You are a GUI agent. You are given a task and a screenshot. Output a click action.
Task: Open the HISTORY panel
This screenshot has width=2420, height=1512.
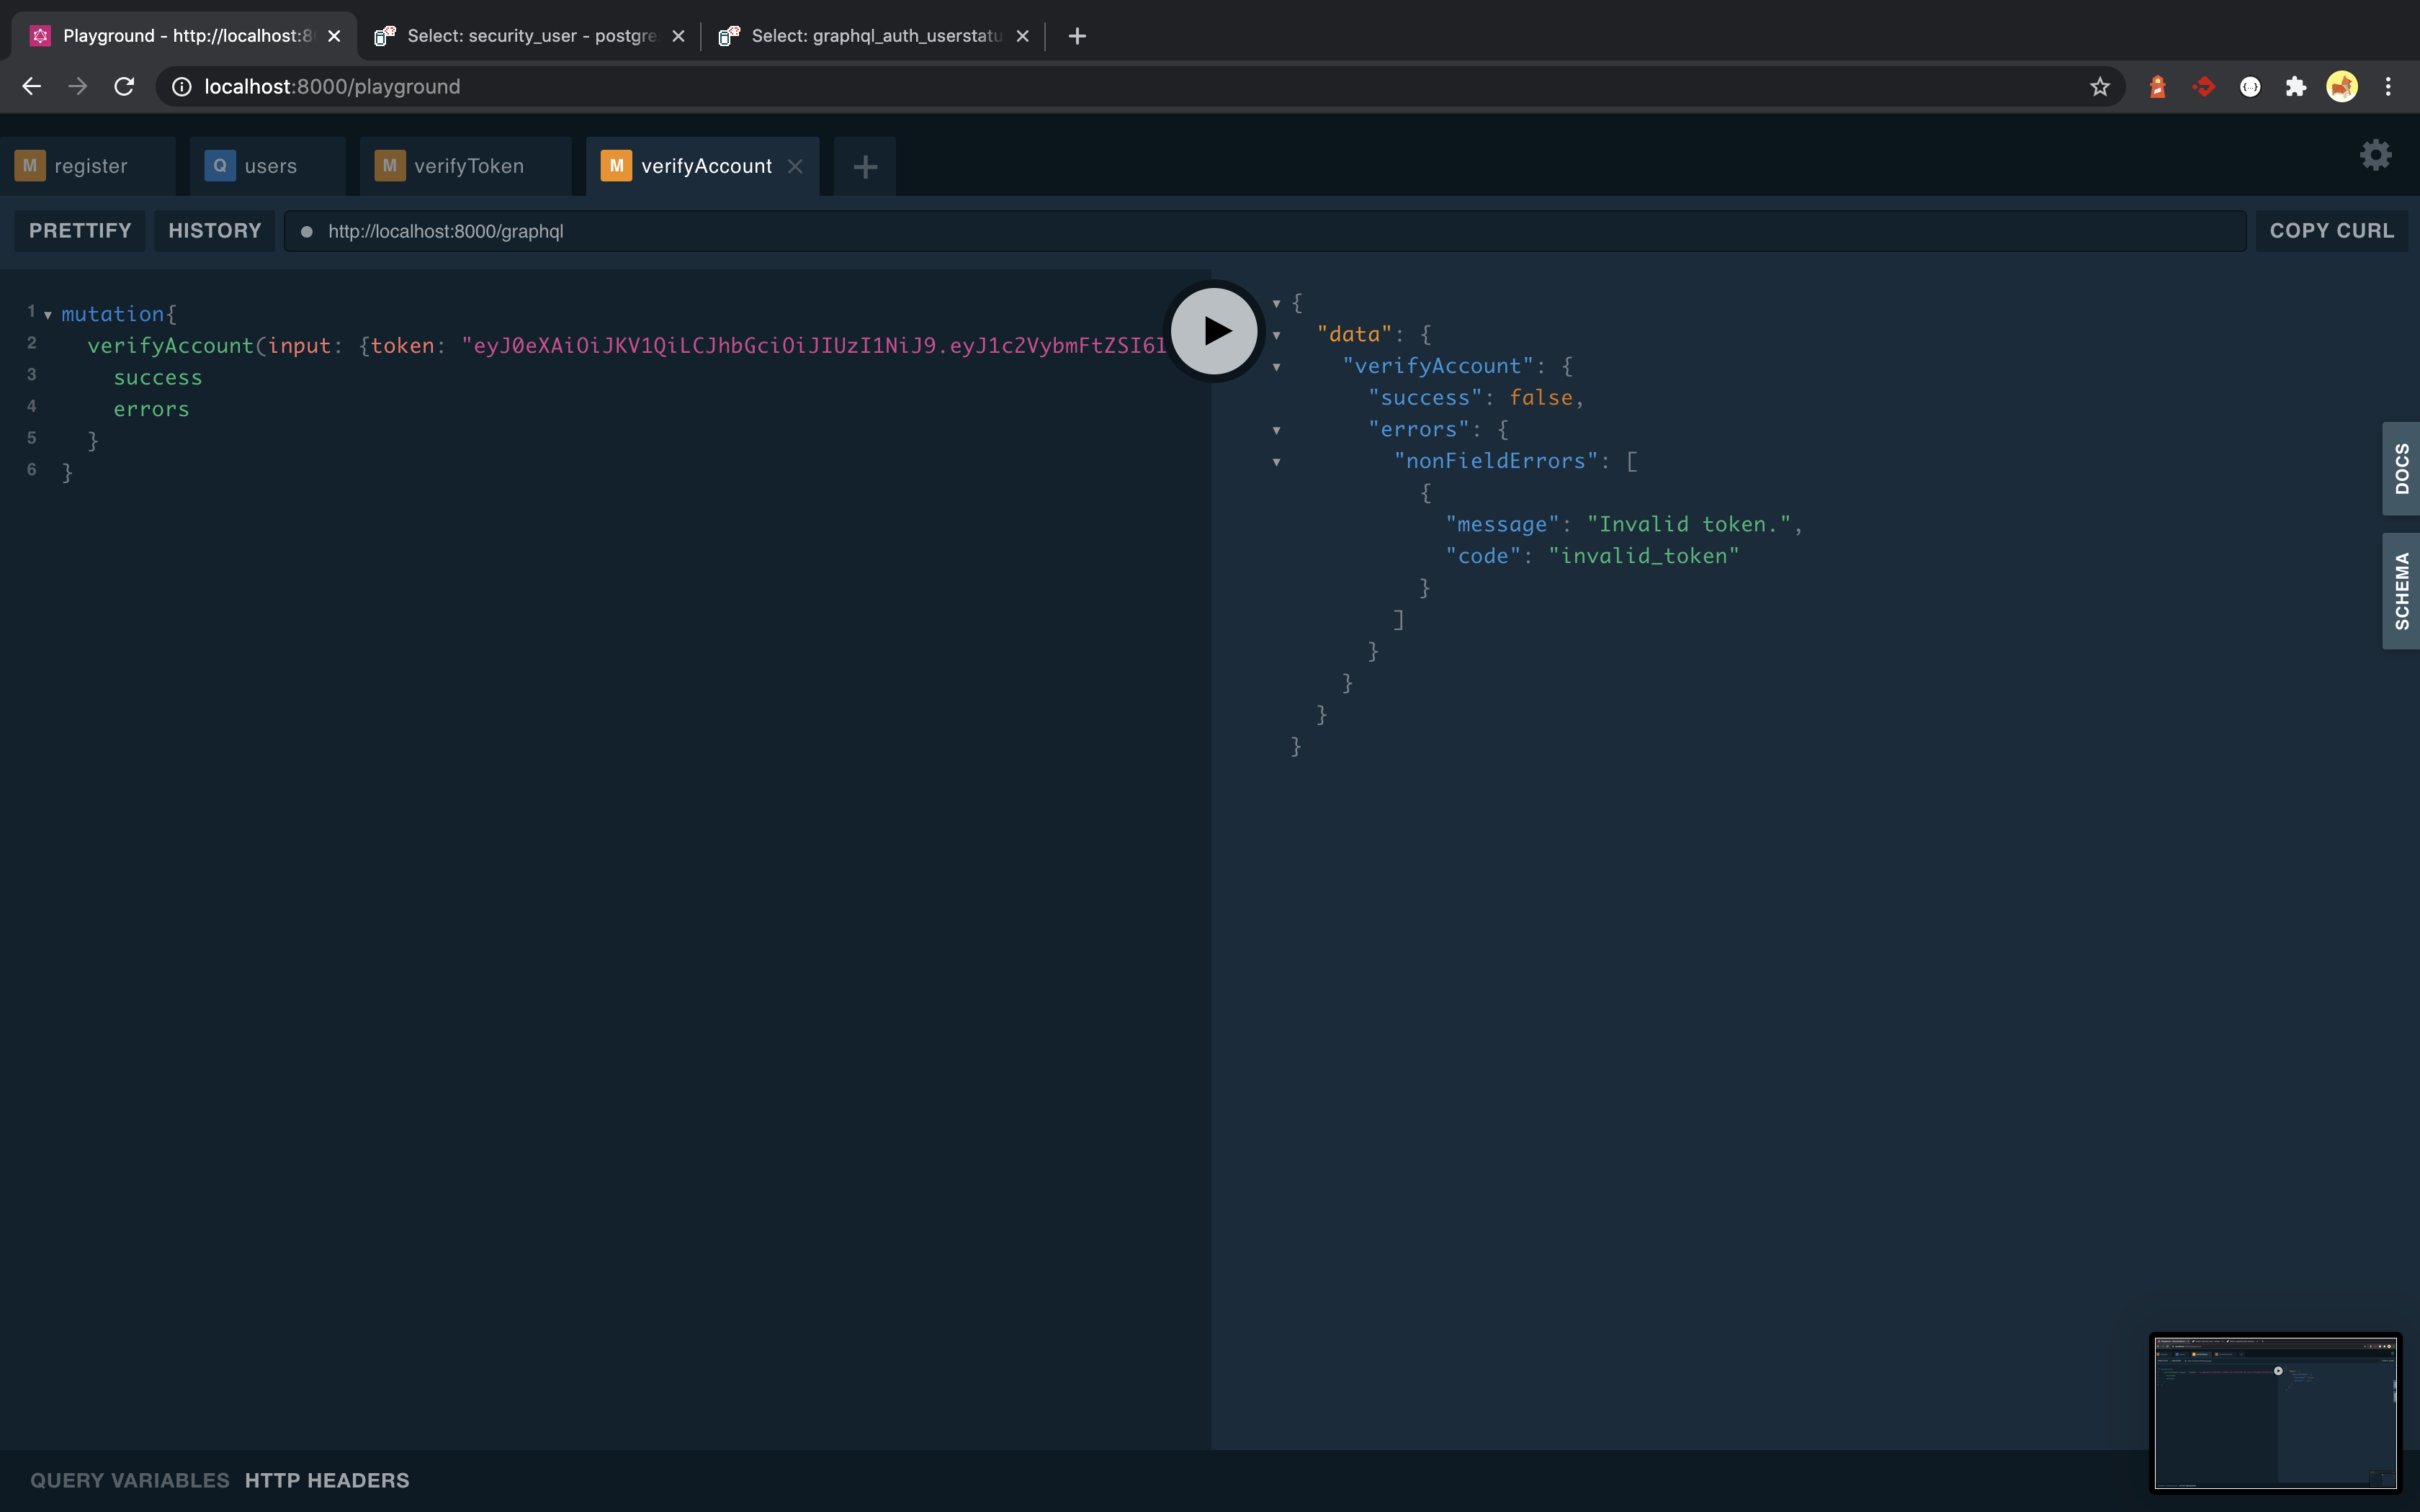pos(214,231)
